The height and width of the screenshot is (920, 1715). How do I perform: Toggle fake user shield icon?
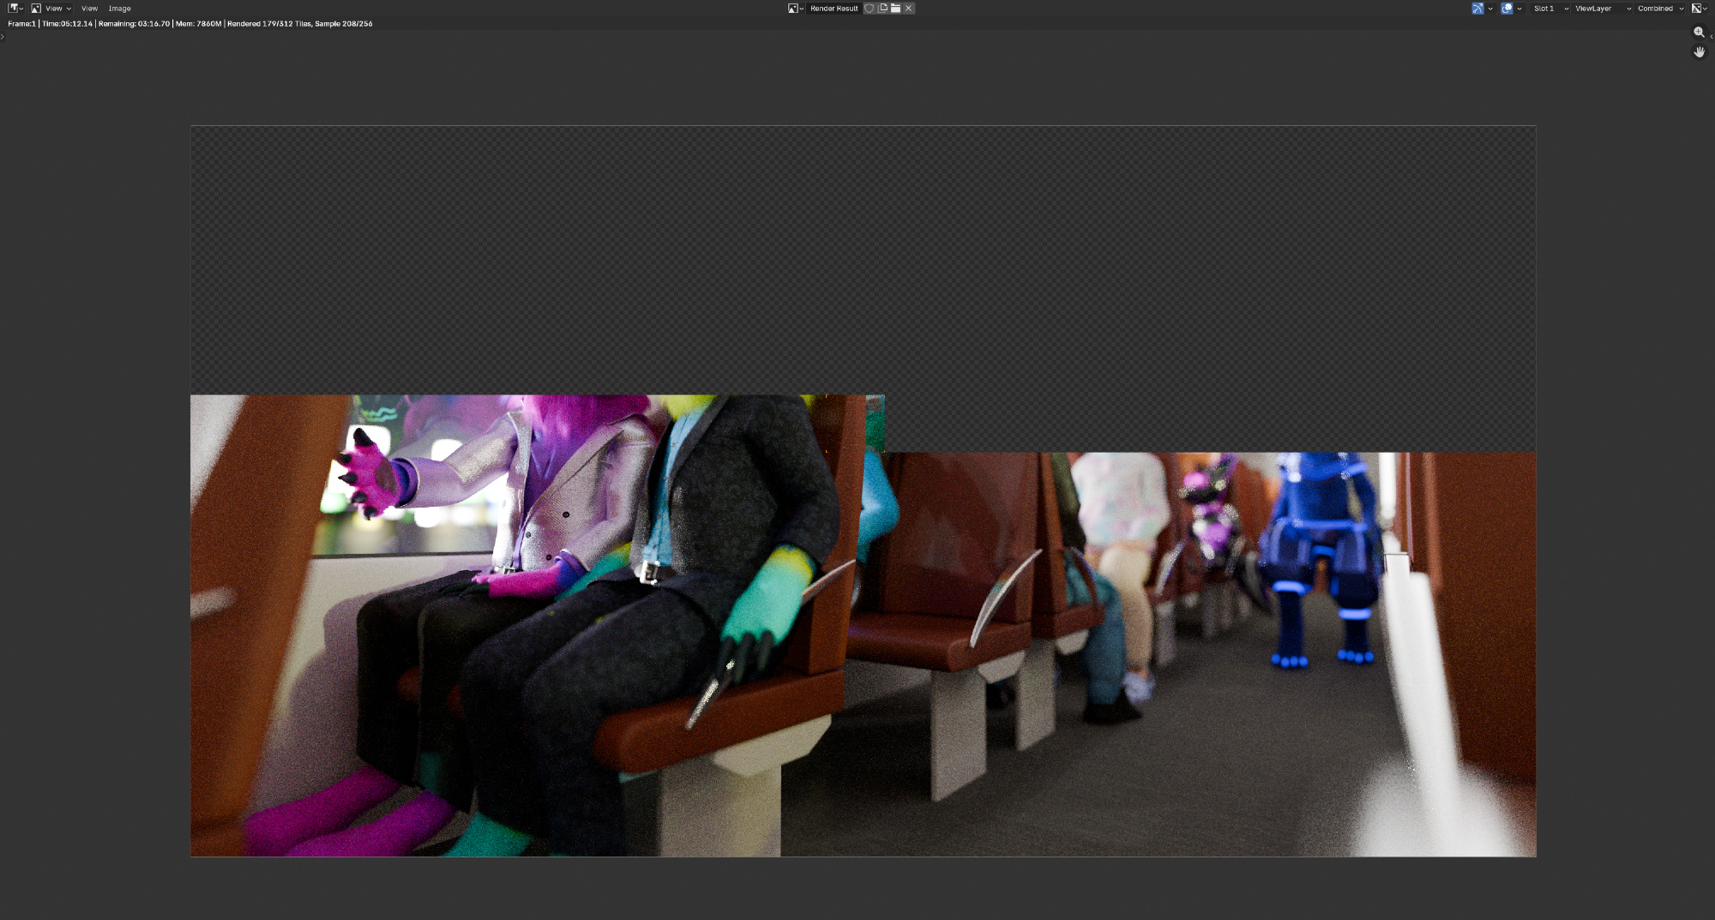pyautogui.click(x=870, y=9)
